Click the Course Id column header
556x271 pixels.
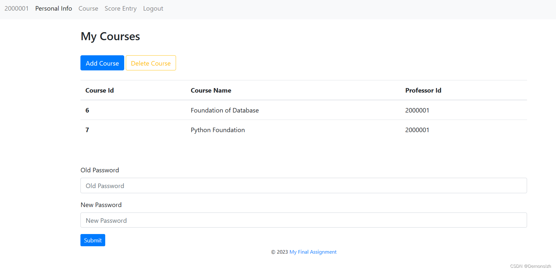pos(99,91)
